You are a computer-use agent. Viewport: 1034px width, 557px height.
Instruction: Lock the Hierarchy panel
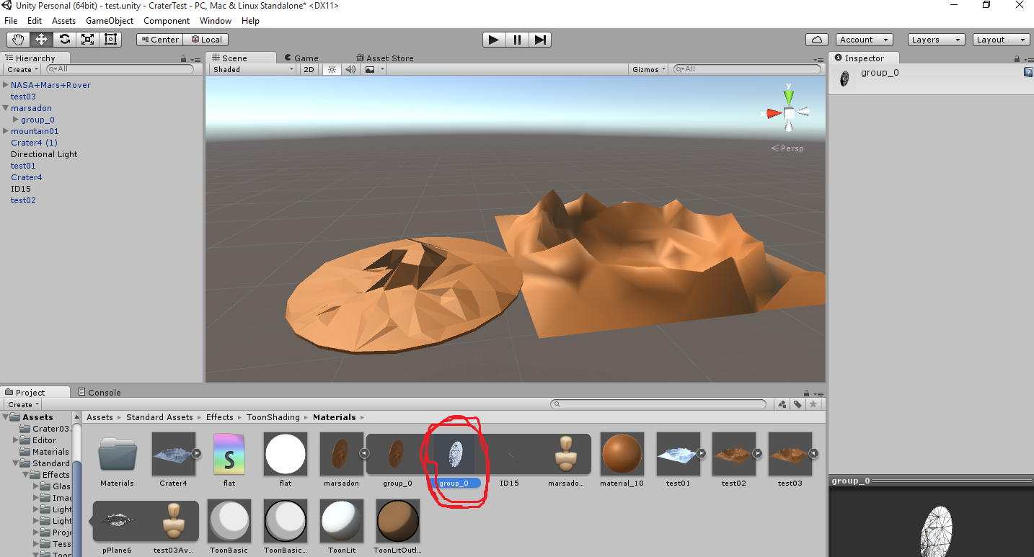click(x=184, y=60)
